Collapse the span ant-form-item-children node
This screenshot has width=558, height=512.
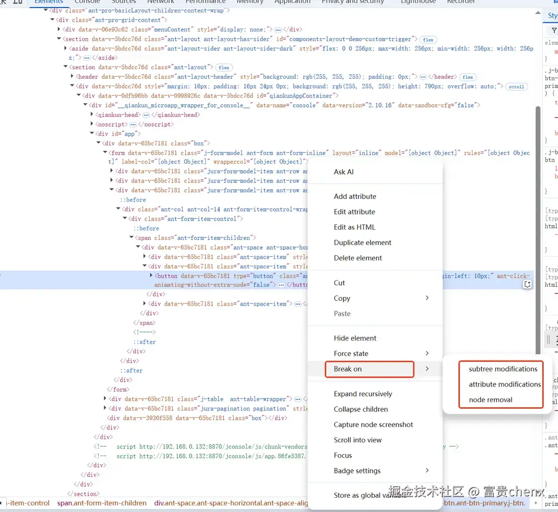131,237
